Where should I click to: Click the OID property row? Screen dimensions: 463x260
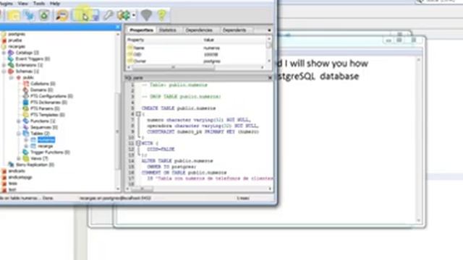pos(196,55)
